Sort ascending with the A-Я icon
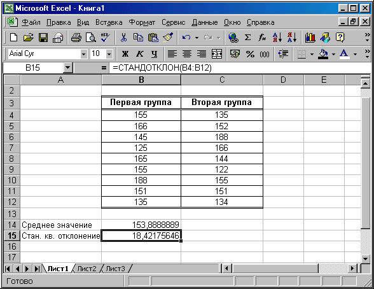The height and width of the screenshot is (289, 374). click(x=277, y=38)
